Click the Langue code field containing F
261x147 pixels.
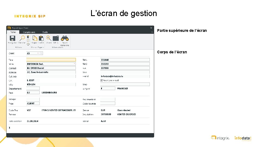coord(108,88)
